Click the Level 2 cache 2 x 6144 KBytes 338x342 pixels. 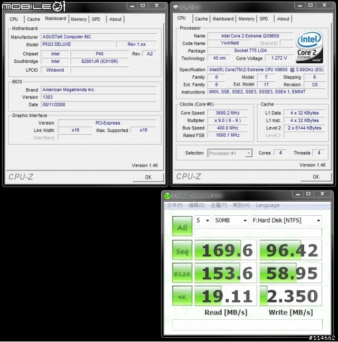coord(304,128)
